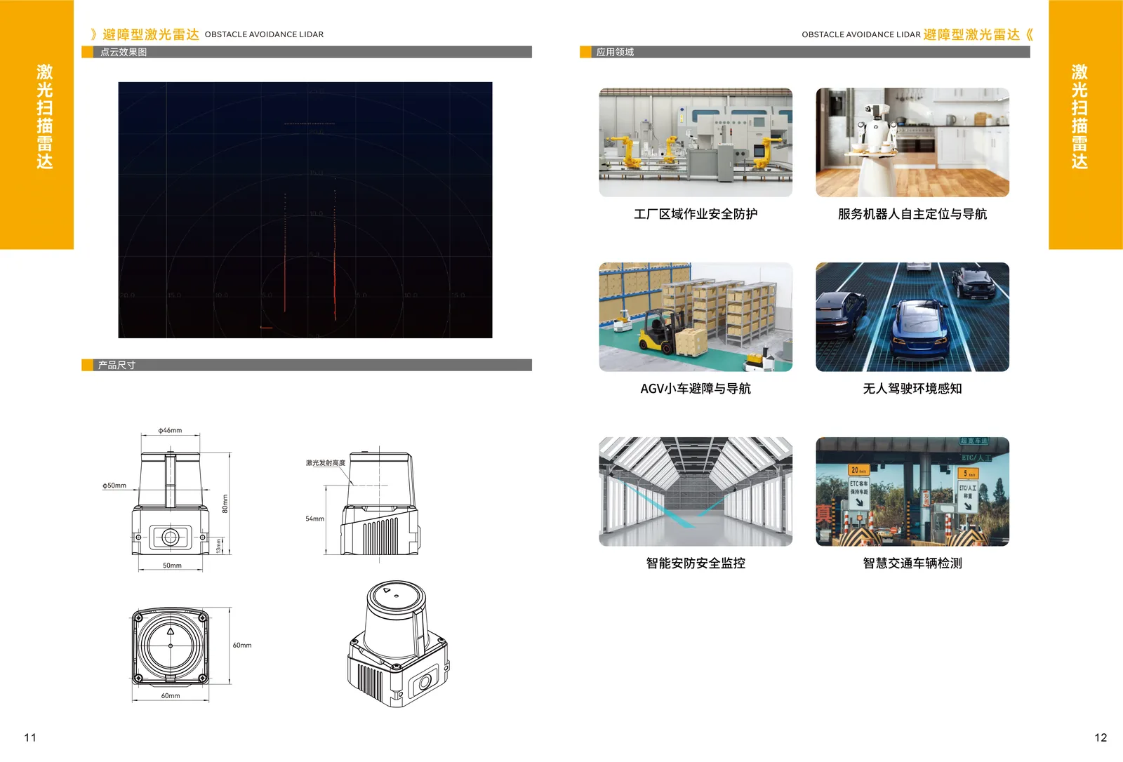The height and width of the screenshot is (762, 1123).
Task: Click the lidar top view drawing
Action: click(x=171, y=646)
